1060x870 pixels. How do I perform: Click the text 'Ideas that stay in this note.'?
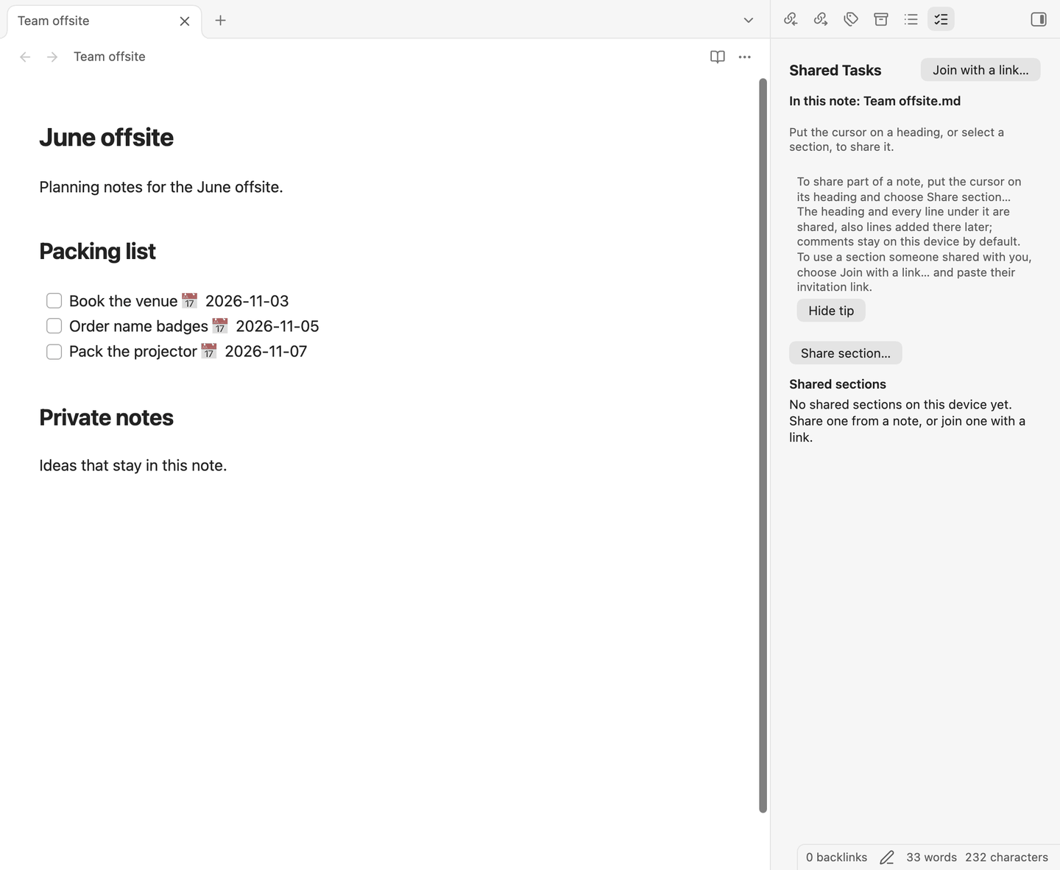133,465
